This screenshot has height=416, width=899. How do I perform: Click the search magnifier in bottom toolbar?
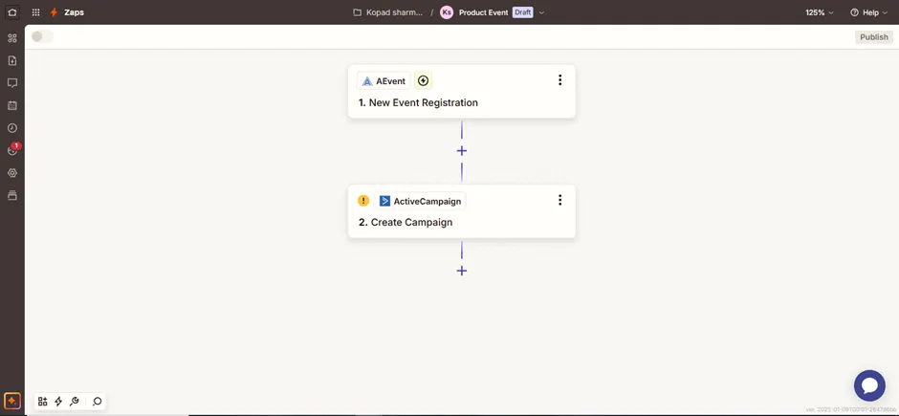(97, 402)
